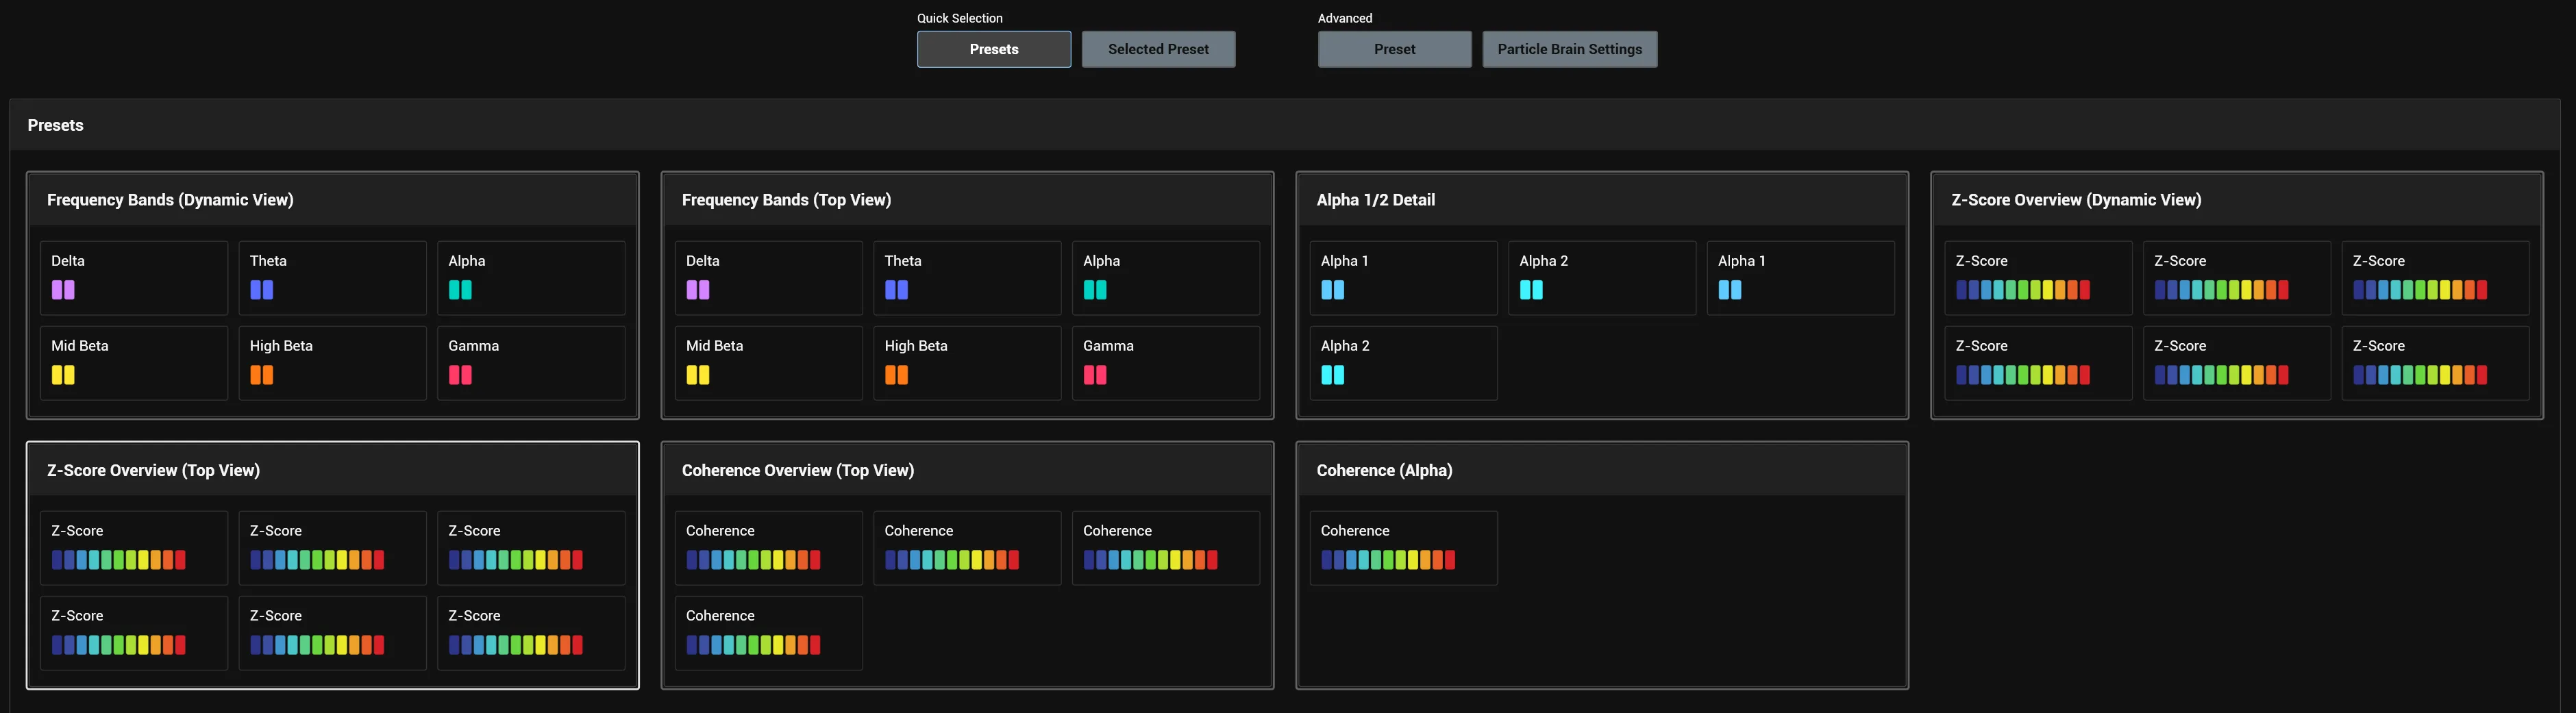Click the blue Theta swatch in Frequency Bands (Dynamic View)

(x=261, y=290)
